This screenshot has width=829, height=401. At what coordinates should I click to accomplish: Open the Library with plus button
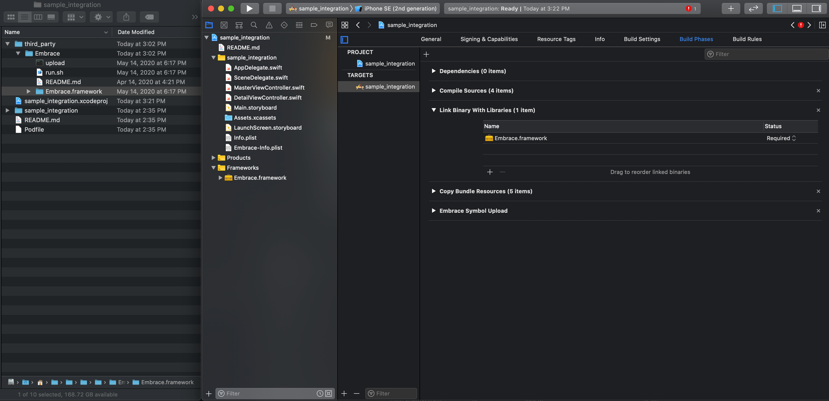(731, 8)
